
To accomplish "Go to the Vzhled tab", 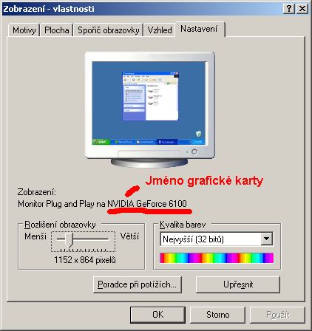I will tap(160, 30).
